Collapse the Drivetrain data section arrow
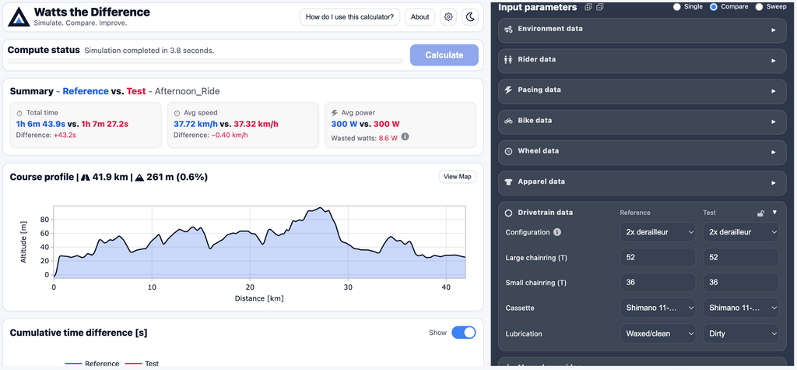Viewport: 797px width, 370px height. (x=774, y=213)
